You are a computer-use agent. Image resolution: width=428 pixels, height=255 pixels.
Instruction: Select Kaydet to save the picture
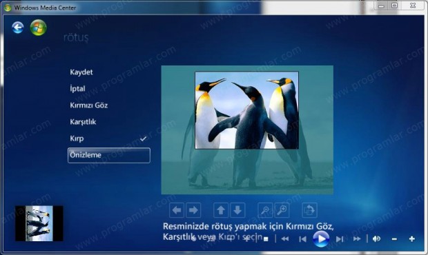pyautogui.click(x=81, y=72)
